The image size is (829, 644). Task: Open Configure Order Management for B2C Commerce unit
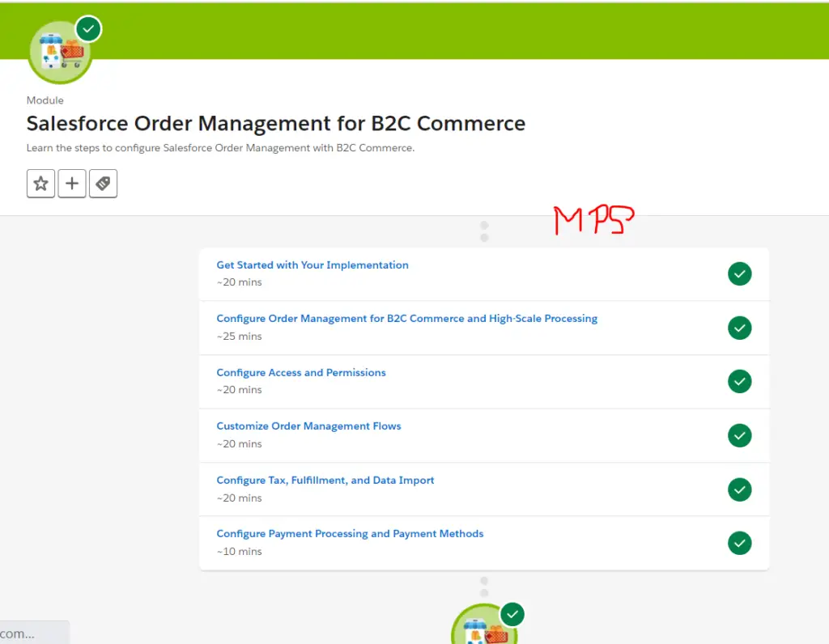coord(407,318)
